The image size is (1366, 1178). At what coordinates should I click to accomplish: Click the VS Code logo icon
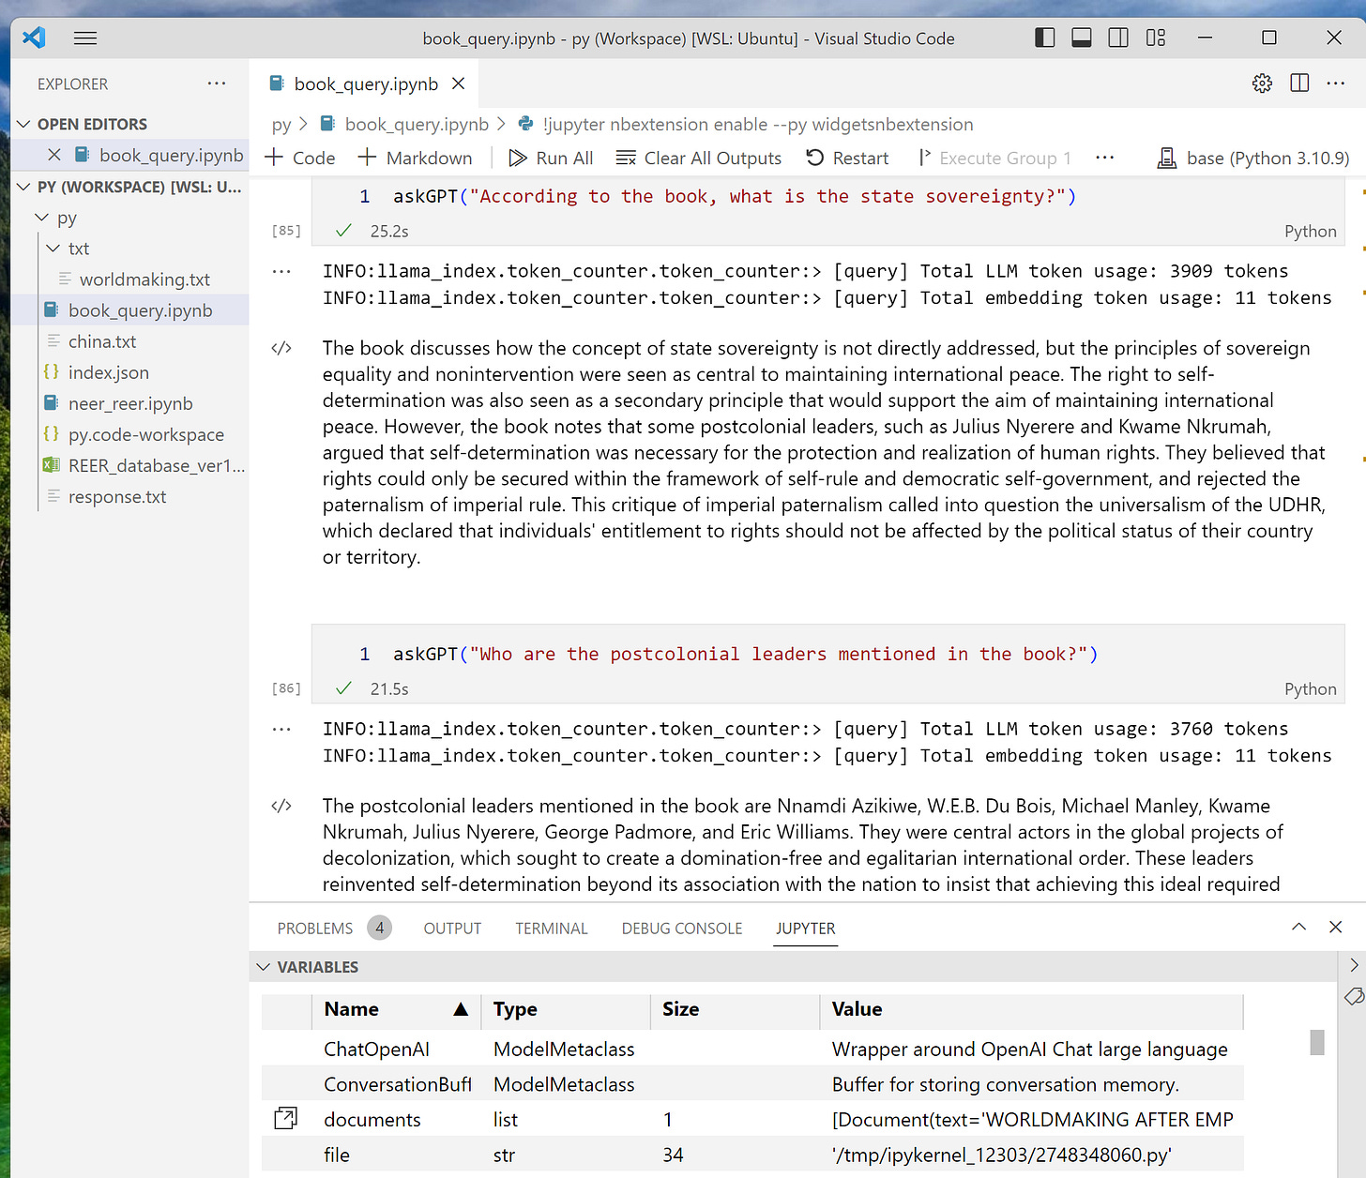point(34,38)
